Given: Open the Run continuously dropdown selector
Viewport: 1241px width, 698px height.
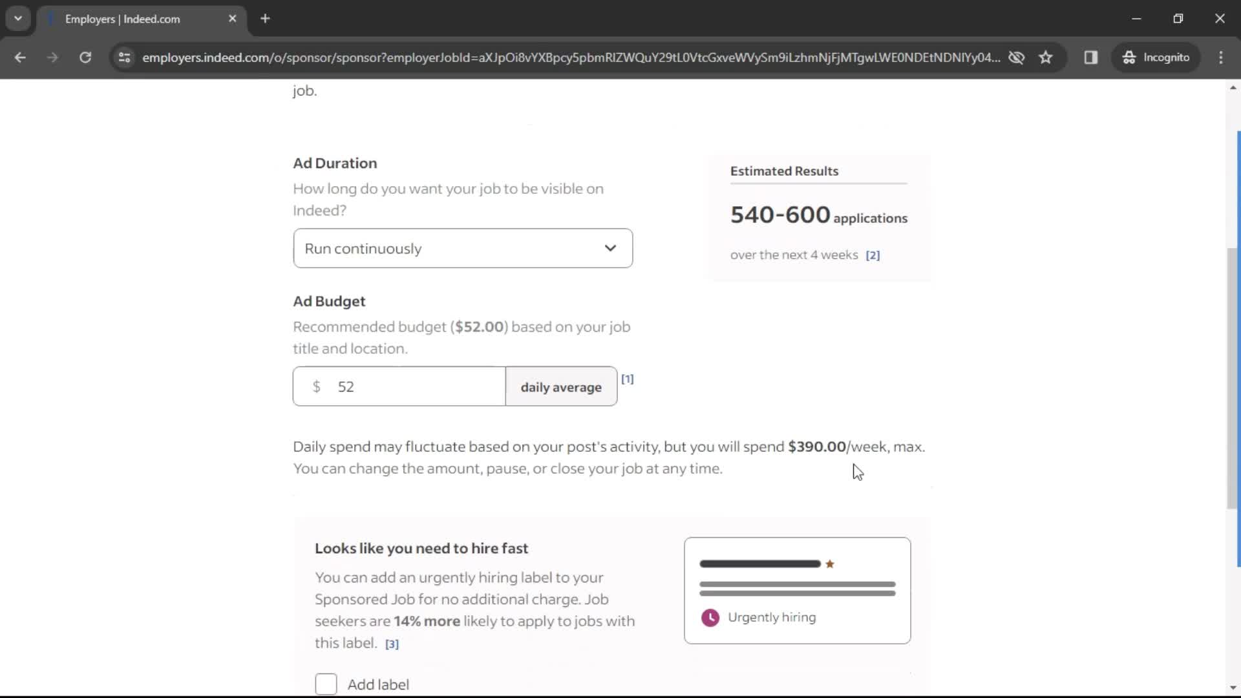Looking at the screenshot, I should 463,248.
